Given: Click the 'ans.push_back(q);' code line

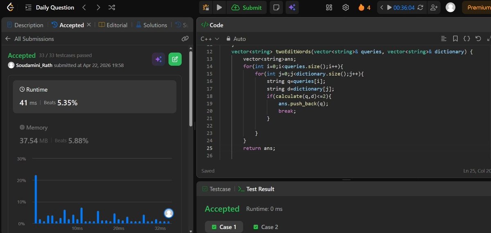Looking at the screenshot, I should (304, 104).
